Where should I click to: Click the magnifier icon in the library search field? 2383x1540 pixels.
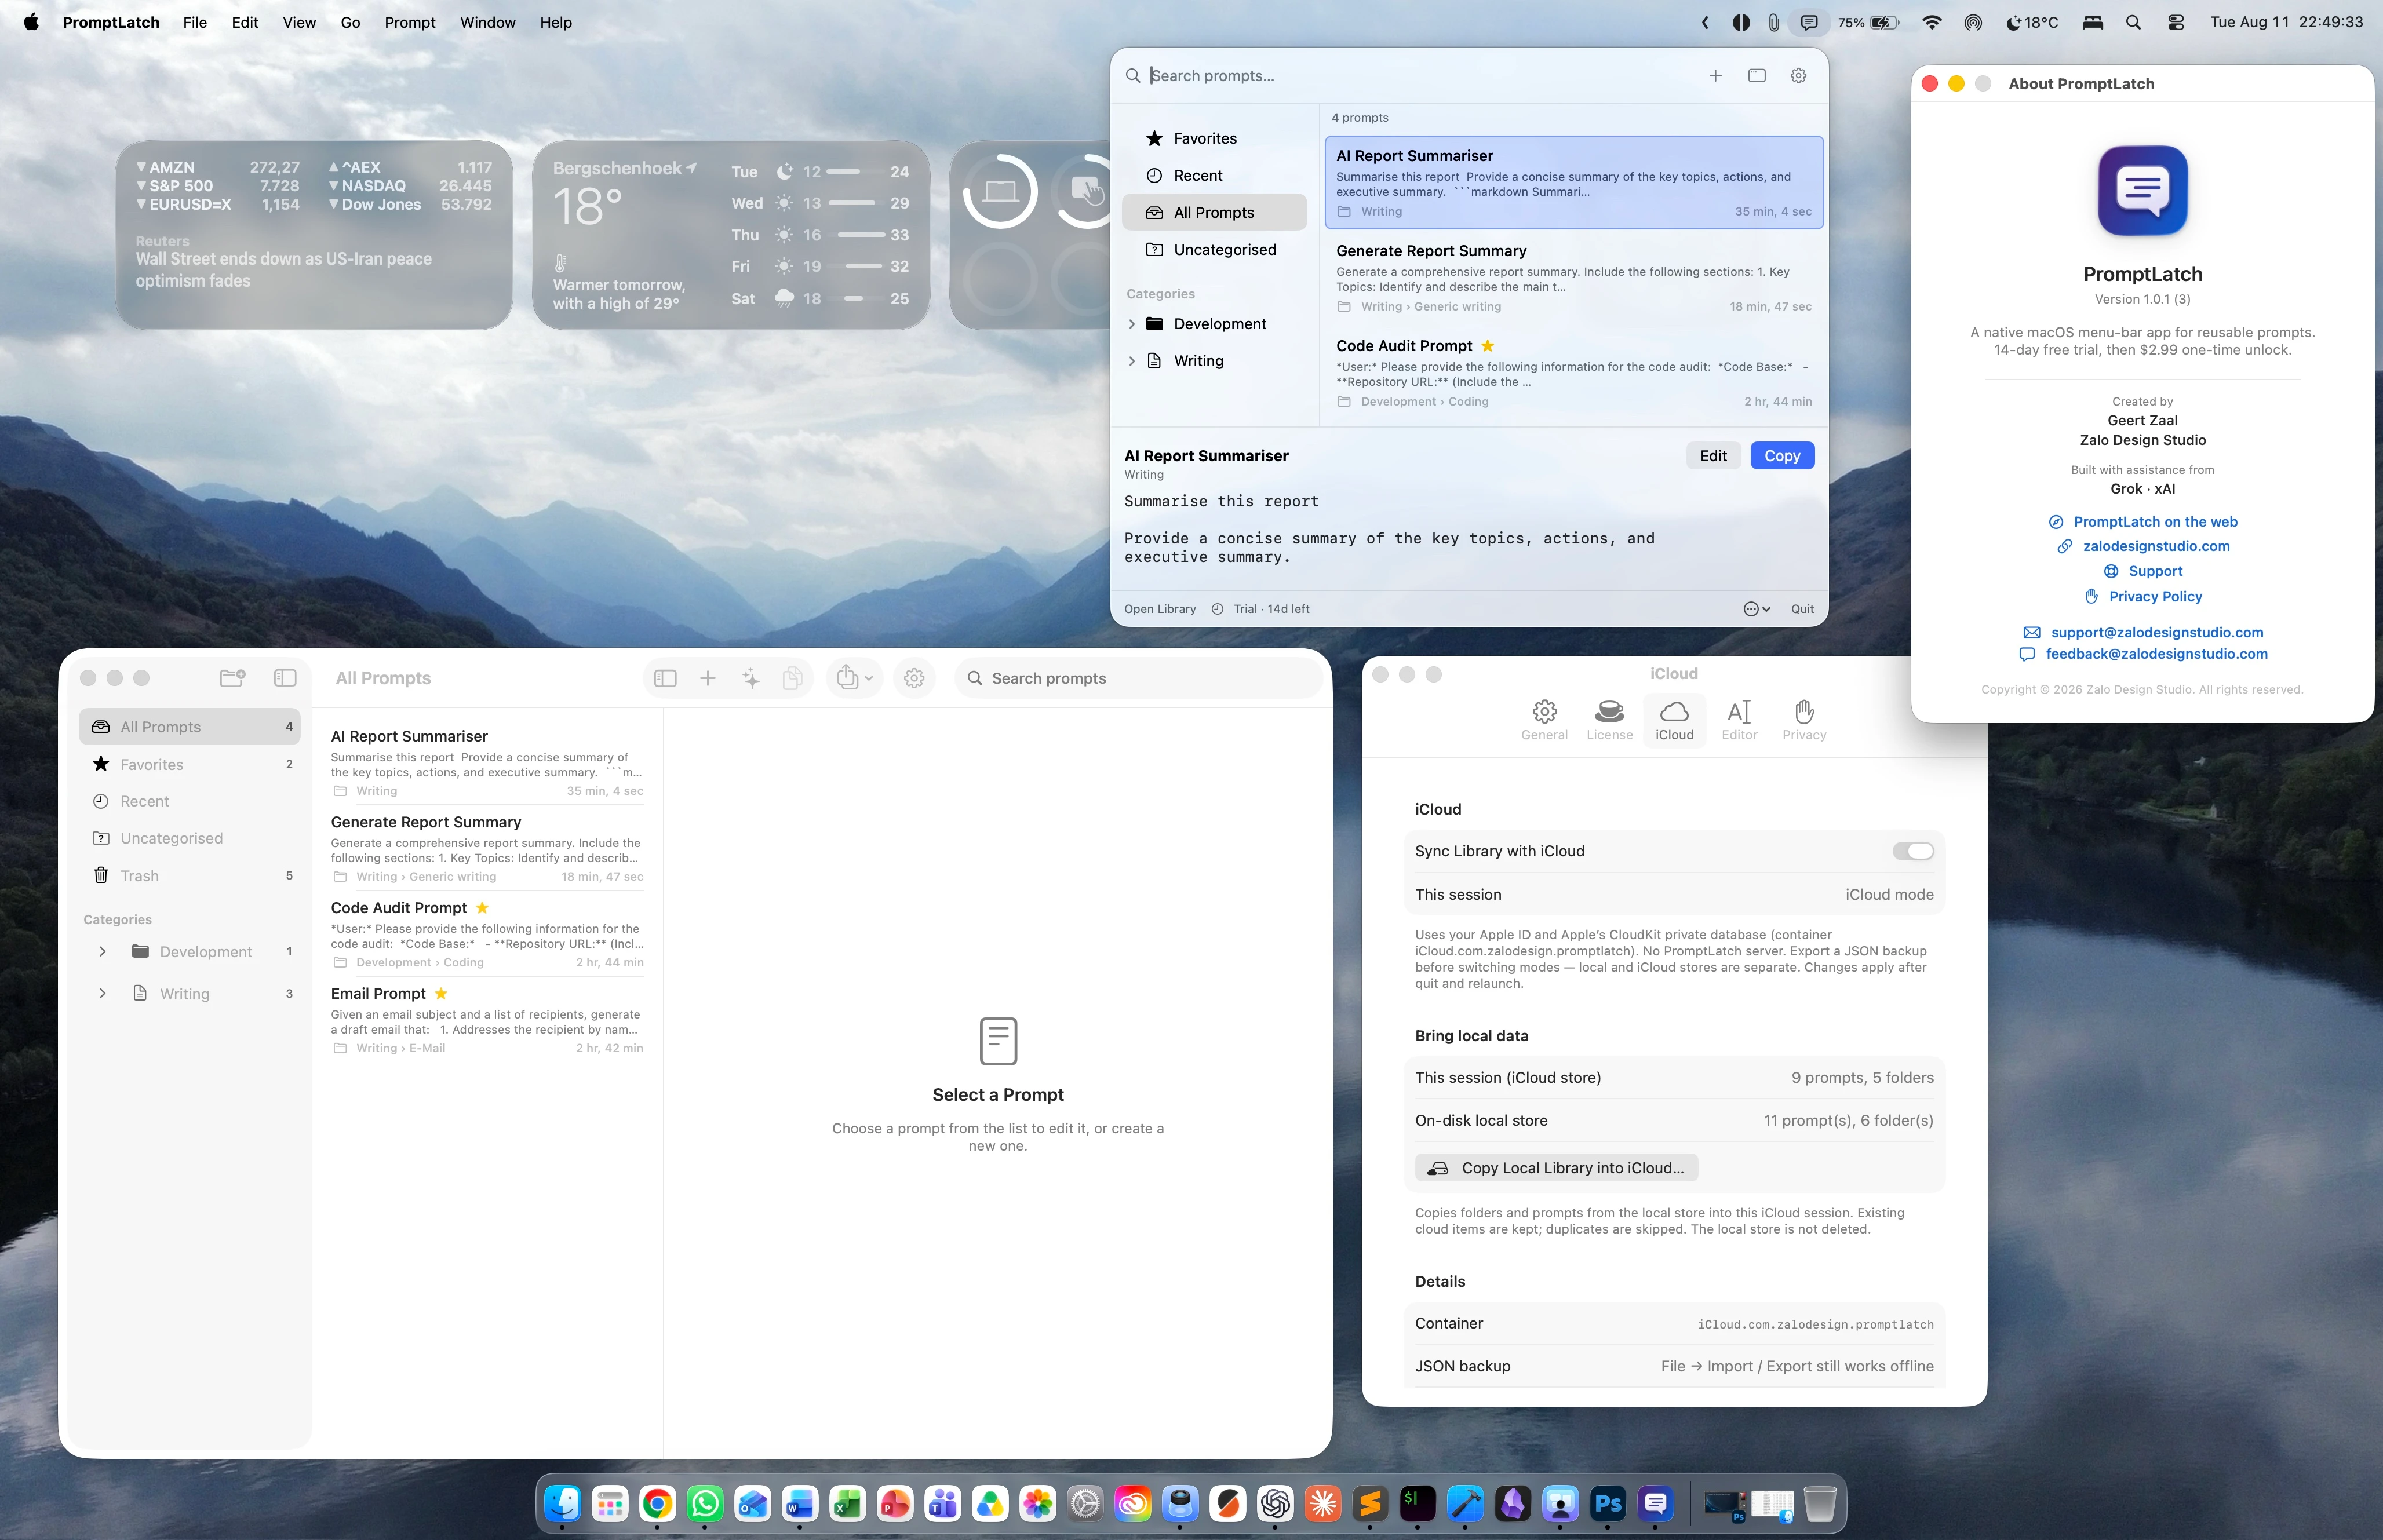point(975,679)
